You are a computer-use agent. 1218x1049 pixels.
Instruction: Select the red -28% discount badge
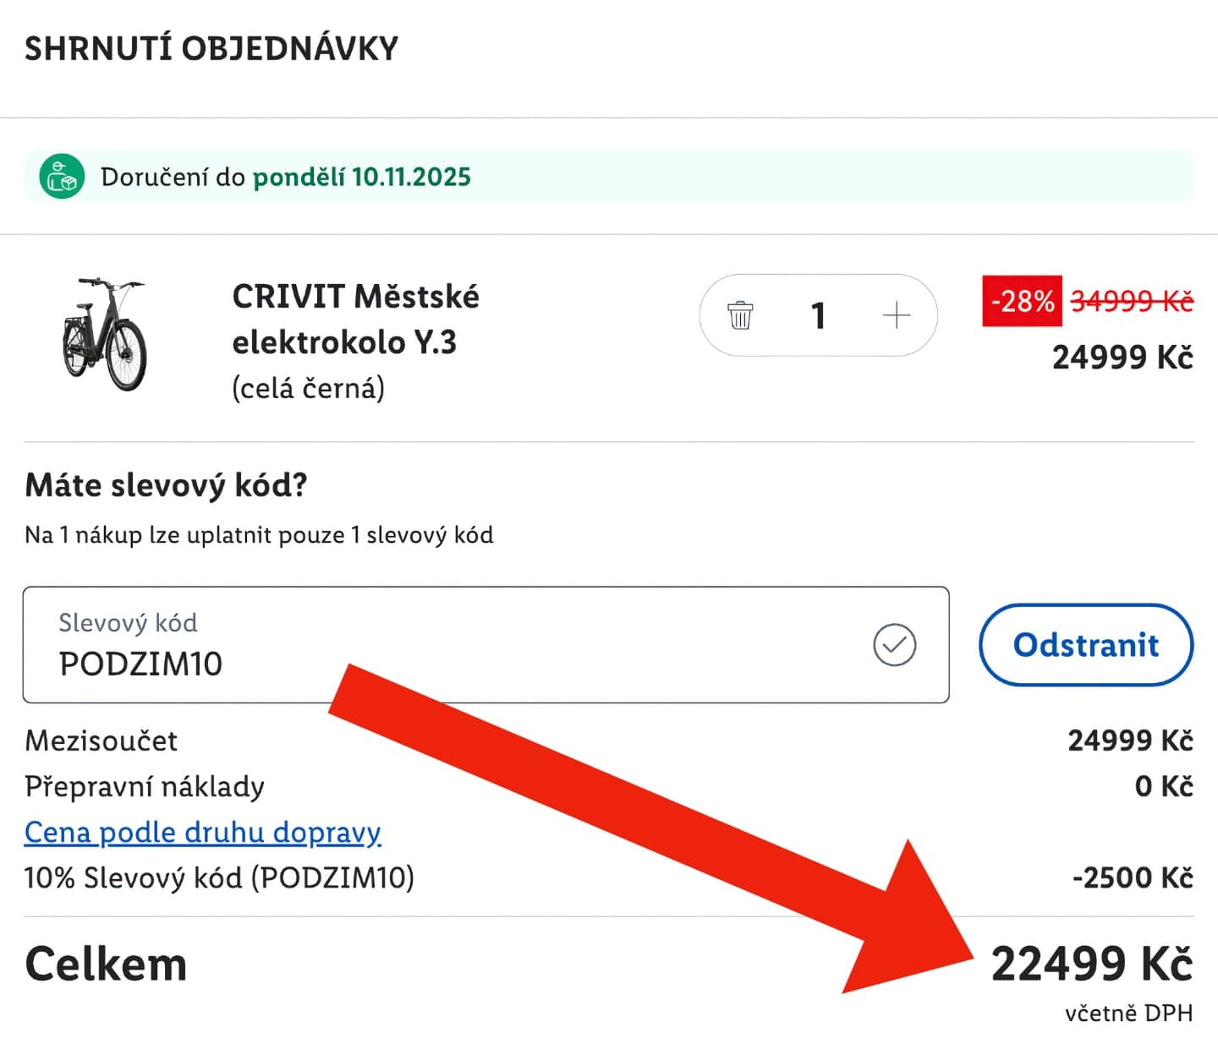(1020, 299)
